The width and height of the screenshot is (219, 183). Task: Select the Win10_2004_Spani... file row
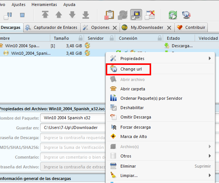tap(31, 53)
